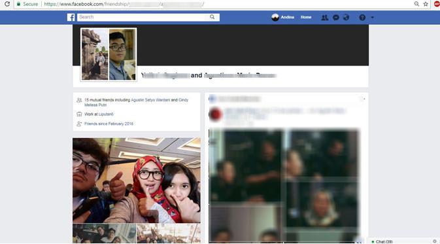The width and height of the screenshot is (440, 244).
Task: Open the Liputan6 workplace link
Action: [x=106, y=114]
